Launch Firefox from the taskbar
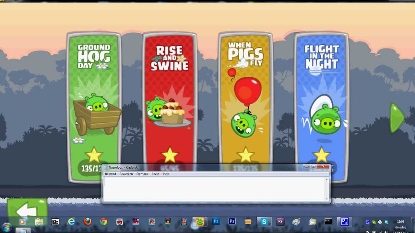 (x=87, y=222)
